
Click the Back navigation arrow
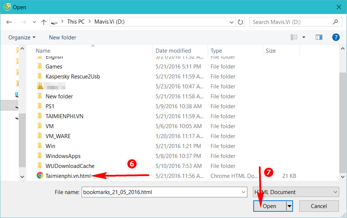click(9, 22)
